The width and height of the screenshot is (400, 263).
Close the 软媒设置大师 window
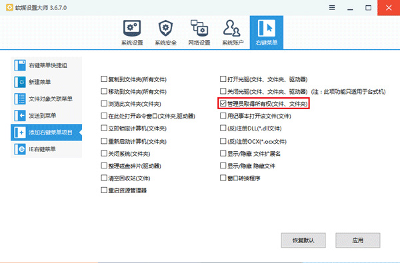pyautogui.click(x=389, y=7)
